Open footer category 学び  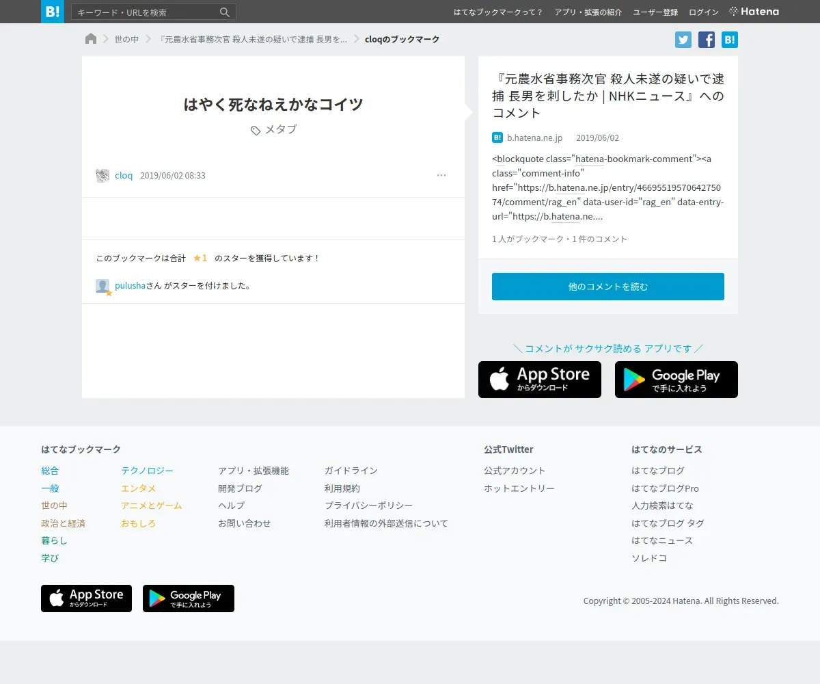point(50,558)
